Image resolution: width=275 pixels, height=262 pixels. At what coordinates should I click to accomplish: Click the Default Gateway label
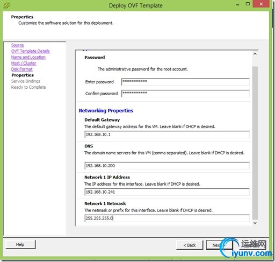102,120
